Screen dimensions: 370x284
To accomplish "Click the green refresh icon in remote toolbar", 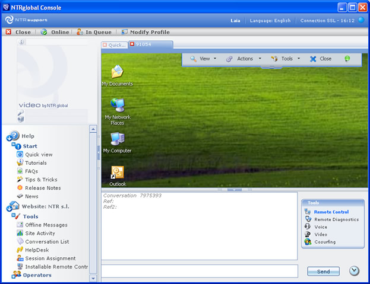I will click(x=347, y=59).
